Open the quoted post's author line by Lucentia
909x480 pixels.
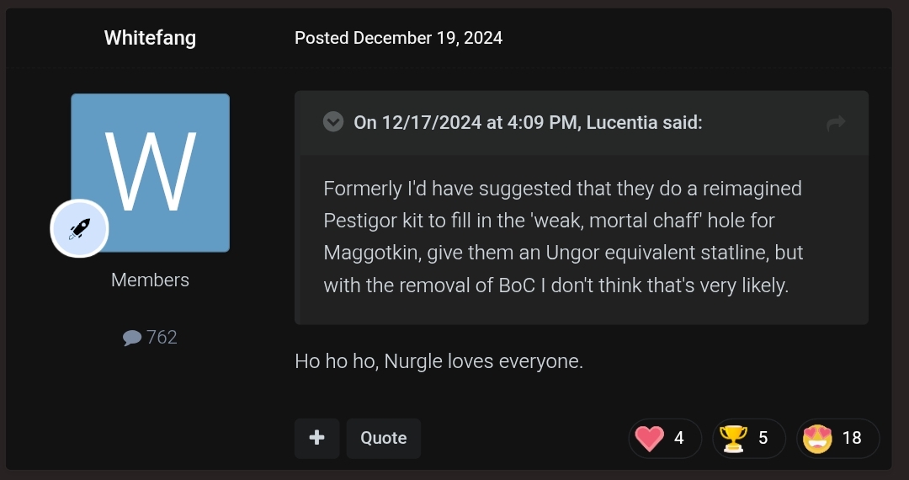pyautogui.click(x=528, y=123)
